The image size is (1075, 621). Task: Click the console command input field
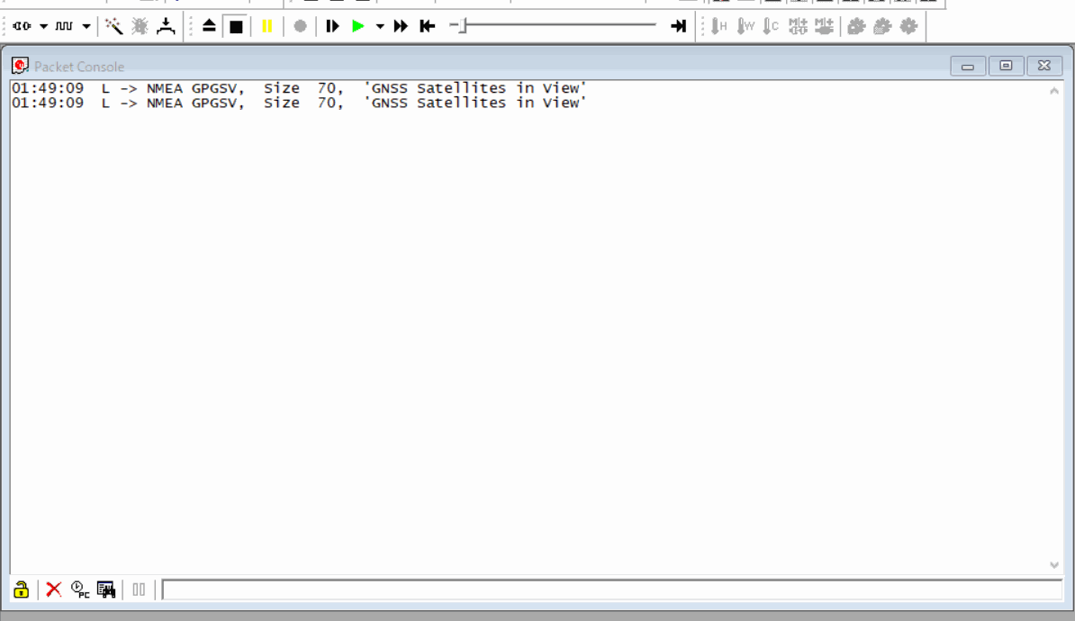click(610, 589)
